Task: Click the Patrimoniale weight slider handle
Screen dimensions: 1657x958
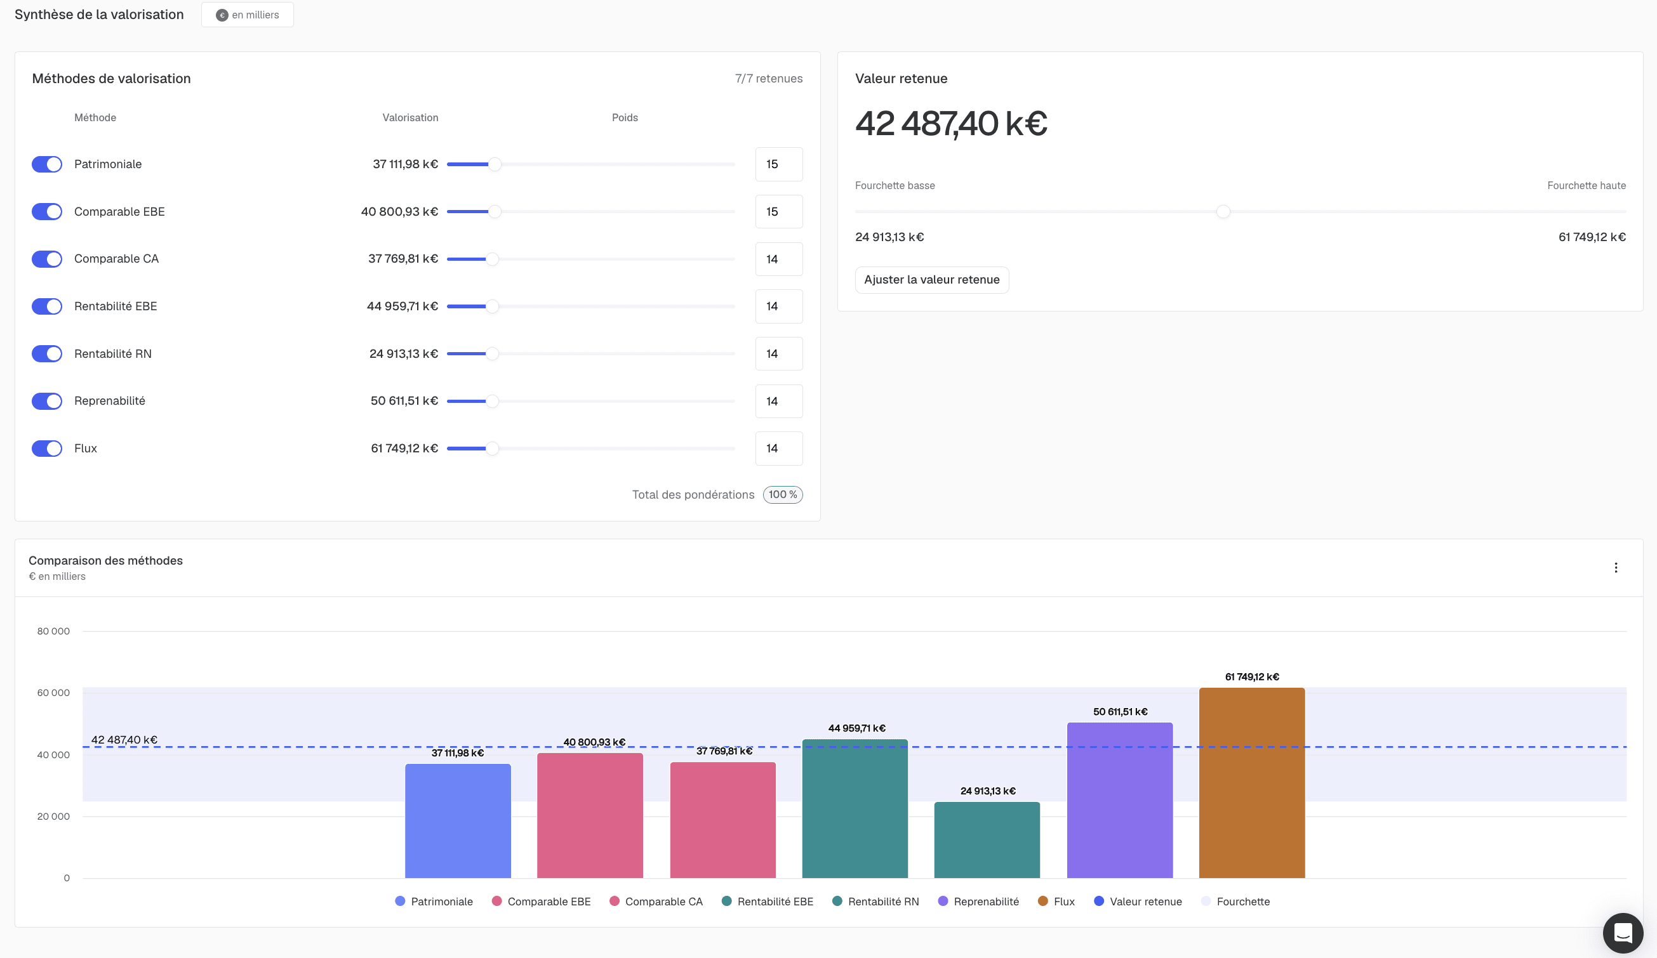Action: pos(495,164)
